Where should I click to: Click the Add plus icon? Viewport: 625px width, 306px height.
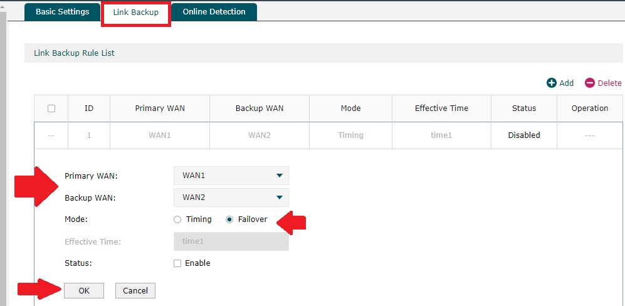click(x=551, y=83)
